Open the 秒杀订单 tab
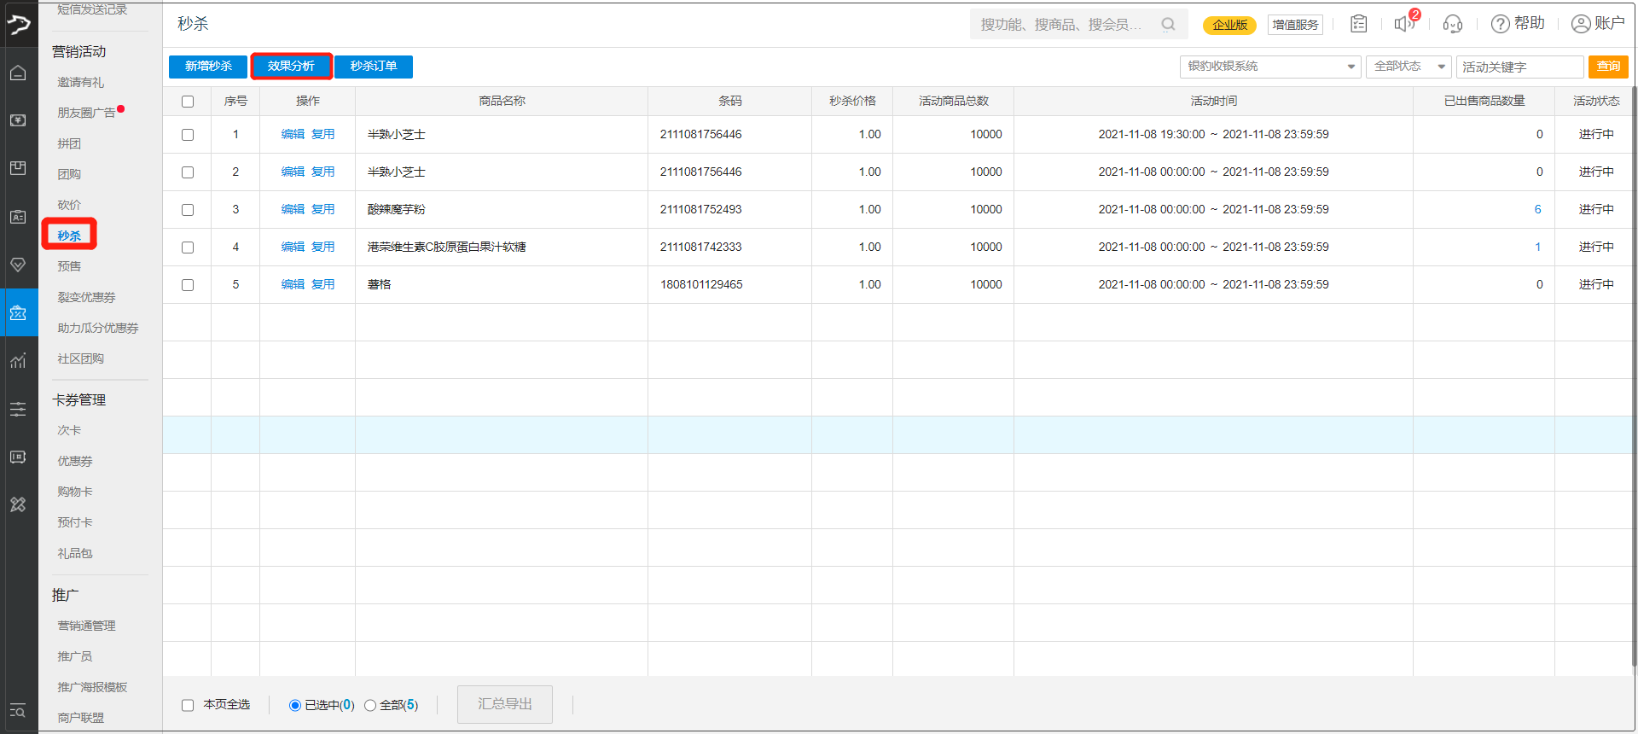This screenshot has height=734, width=1638. tap(374, 67)
